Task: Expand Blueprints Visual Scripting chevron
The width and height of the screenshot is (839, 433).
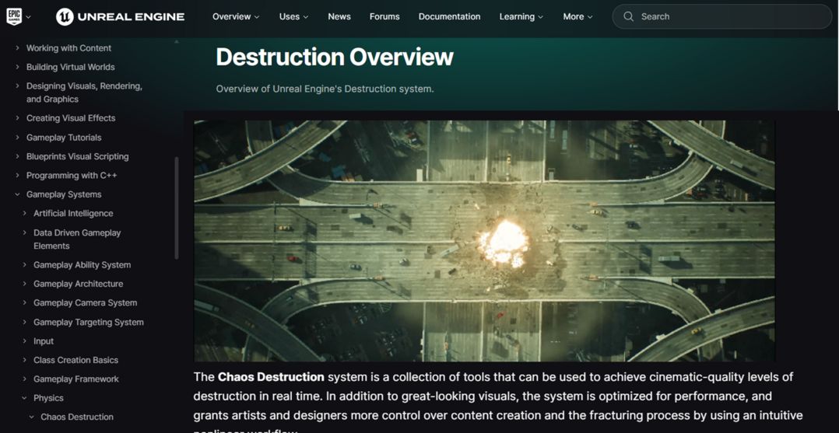Action: click(18, 156)
